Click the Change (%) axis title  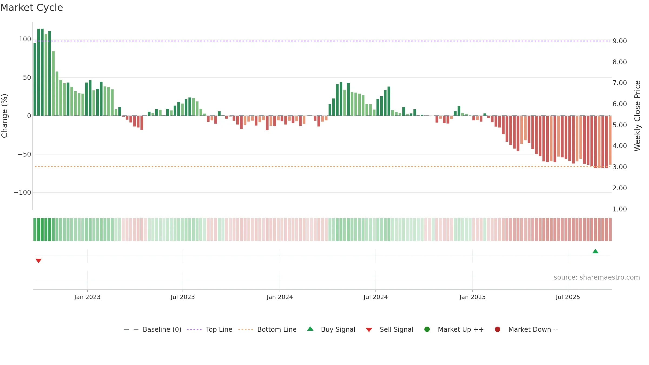5,116
